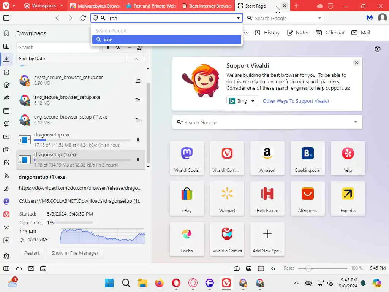Open the Amazon speed dial
Viewport: 389px width, 292px height.
267,158
